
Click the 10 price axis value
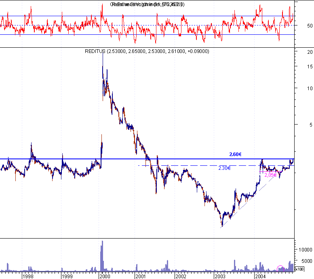pyautogui.click(x=310, y=89)
